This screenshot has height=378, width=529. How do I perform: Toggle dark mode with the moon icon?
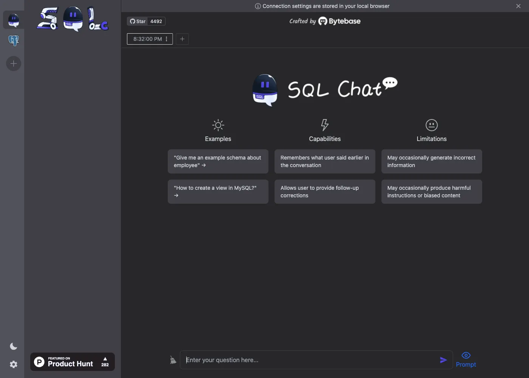[14, 346]
